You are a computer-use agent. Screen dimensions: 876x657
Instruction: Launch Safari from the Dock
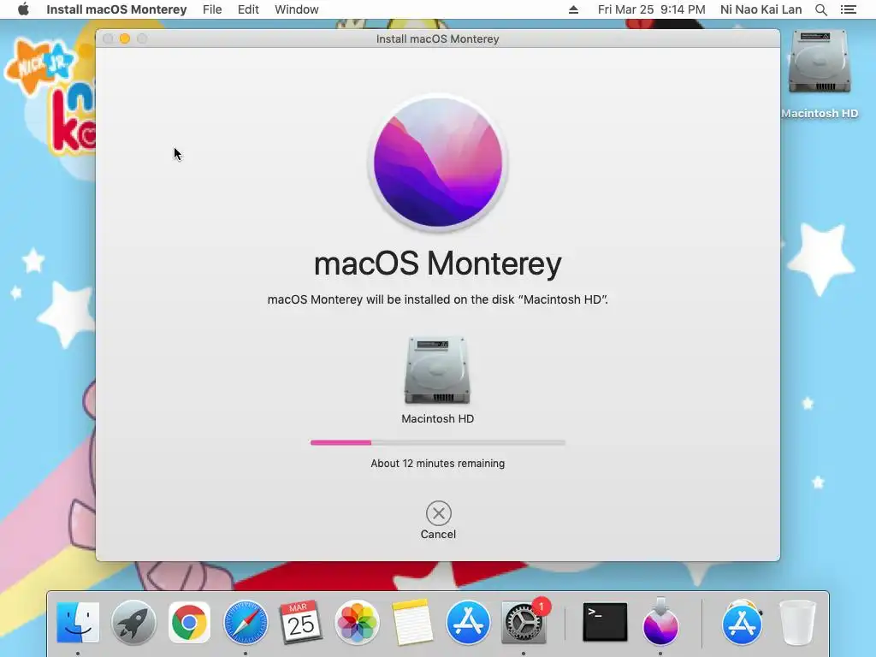[x=246, y=623]
